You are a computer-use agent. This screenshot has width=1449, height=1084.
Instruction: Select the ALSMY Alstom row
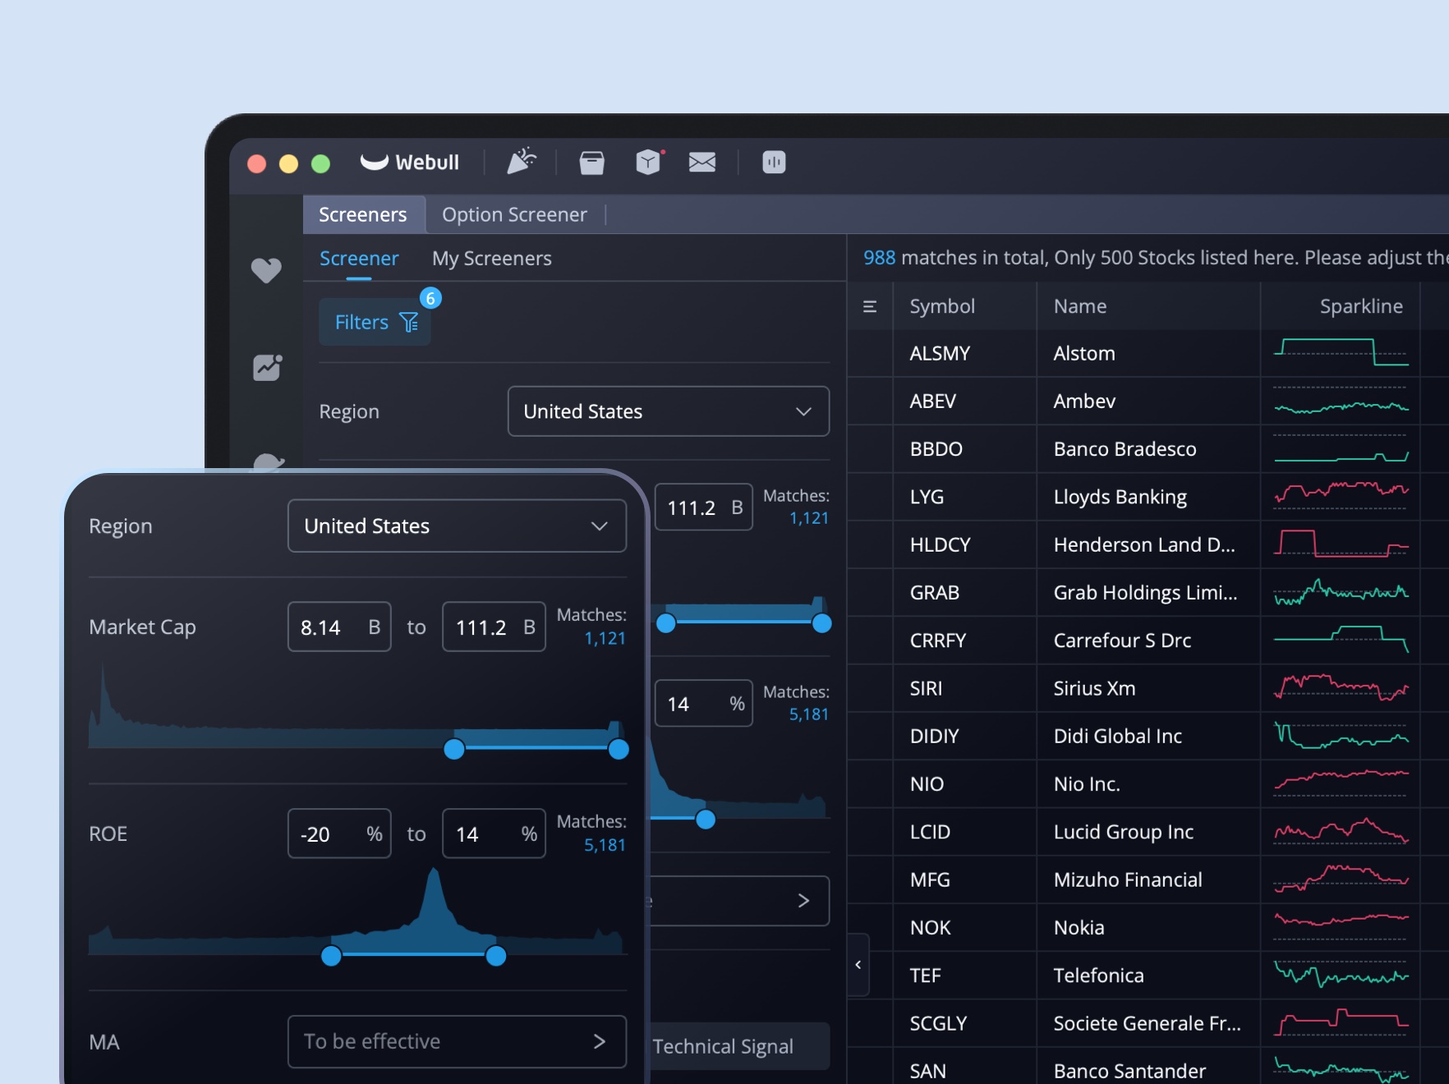click(1148, 354)
